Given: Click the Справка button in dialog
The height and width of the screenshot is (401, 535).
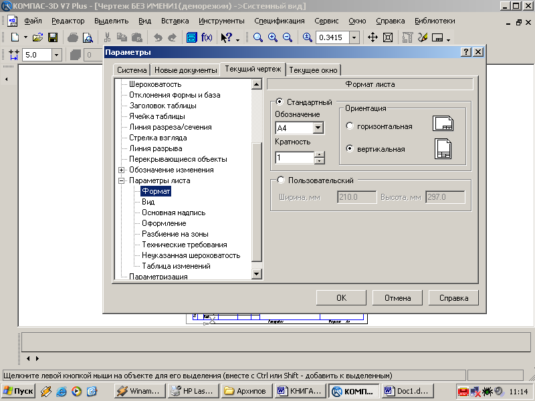Looking at the screenshot, I should tap(453, 297).
